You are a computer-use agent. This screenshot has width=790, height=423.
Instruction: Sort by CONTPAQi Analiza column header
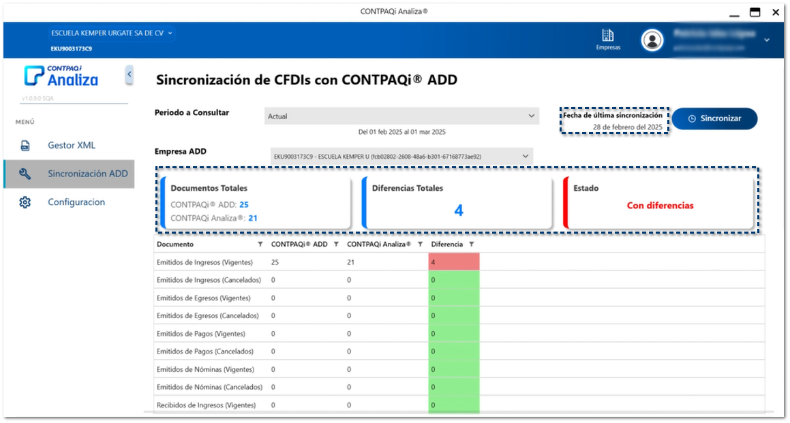(x=379, y=245)
